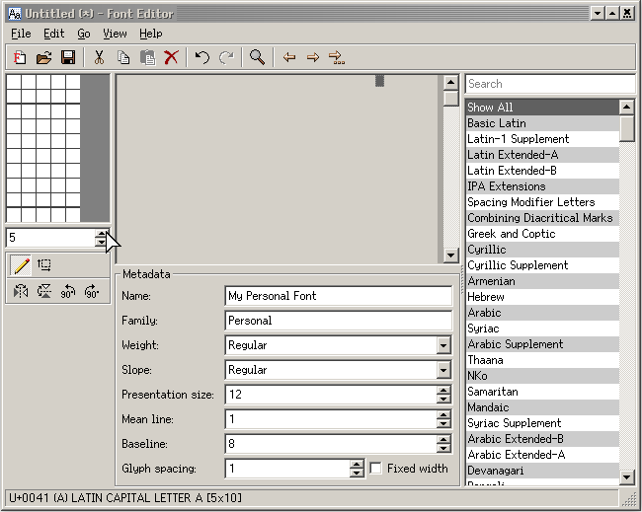The image size is (642, 512).
Task: Rotate glyph 90 degrees counterclockwise
Action: (68, 291)
